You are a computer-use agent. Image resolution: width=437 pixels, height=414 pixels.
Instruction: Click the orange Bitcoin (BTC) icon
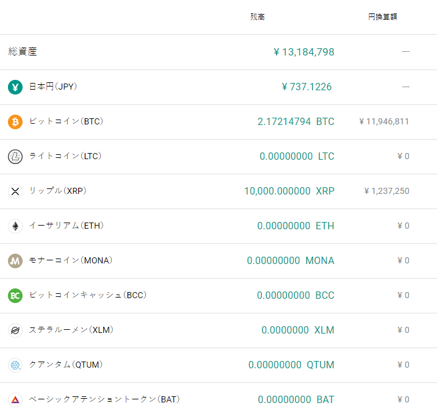(x=15, y=122)
